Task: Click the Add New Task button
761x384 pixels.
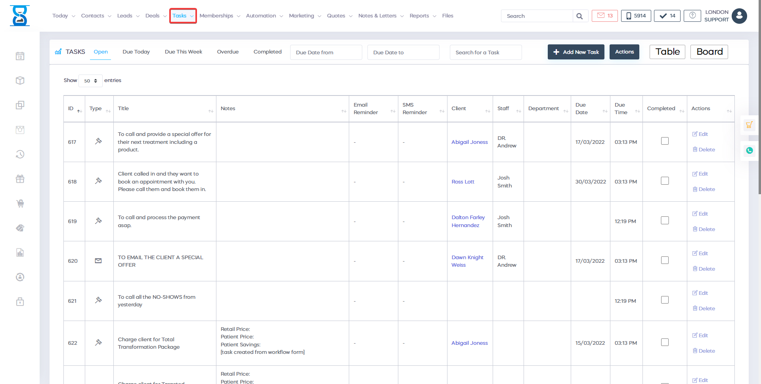Action: coord(576,52)
